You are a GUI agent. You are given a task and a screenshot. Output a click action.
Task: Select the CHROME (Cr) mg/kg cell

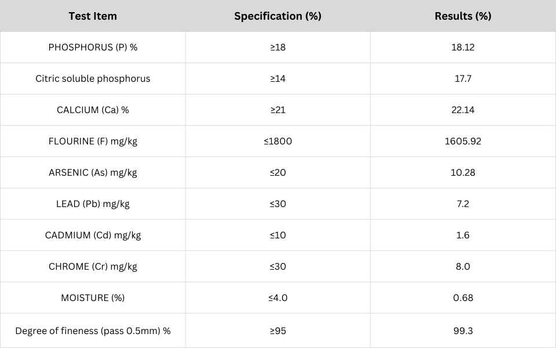[x=93, y=267]
